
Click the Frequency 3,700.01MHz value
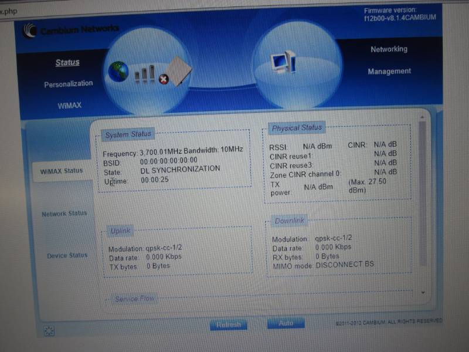(161, 152)
